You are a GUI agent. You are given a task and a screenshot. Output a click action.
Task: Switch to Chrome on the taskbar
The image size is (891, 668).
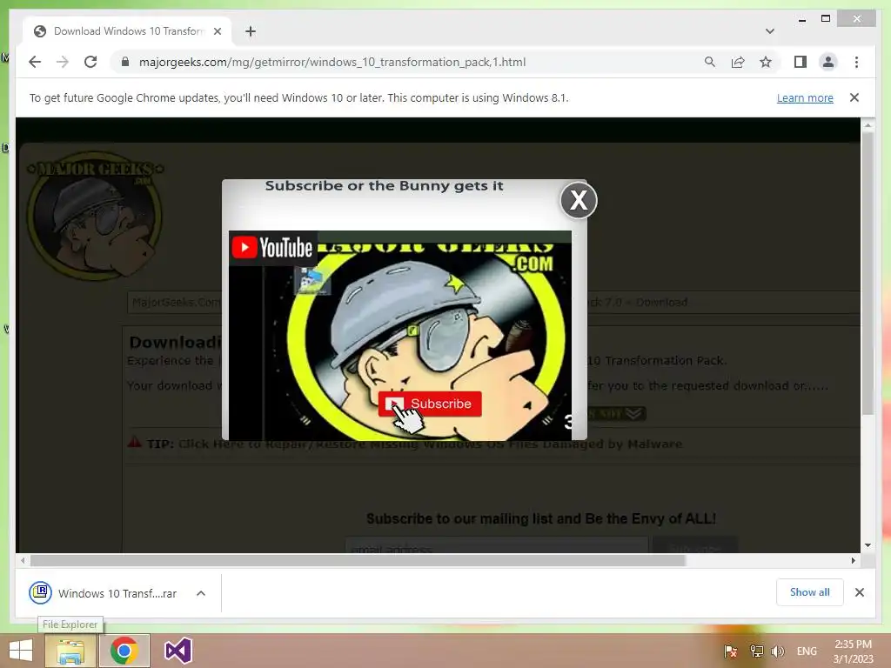(124, 651)
